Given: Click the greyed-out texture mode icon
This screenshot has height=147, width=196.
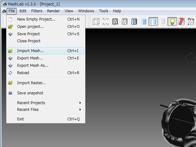Looking at the screenshot, I should coord(163,21).
